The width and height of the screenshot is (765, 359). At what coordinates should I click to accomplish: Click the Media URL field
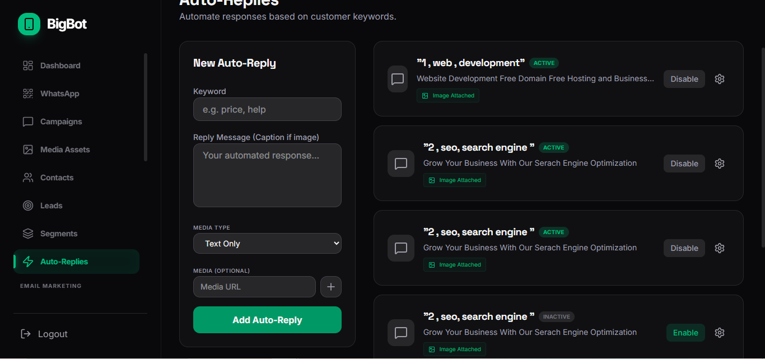click(254, 287)
